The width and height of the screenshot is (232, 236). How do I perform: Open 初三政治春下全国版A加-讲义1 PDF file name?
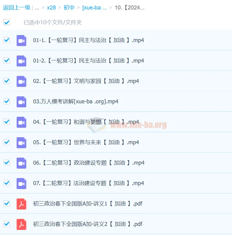(x=88, y=204)
